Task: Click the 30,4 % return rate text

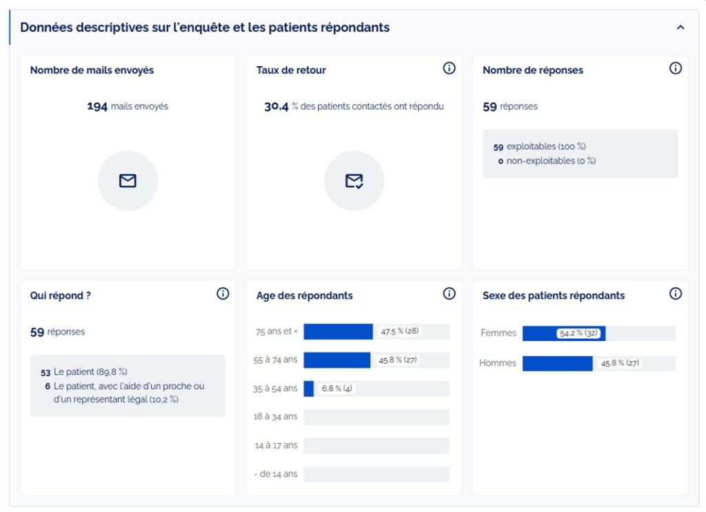Action: (x=354, y=106)
